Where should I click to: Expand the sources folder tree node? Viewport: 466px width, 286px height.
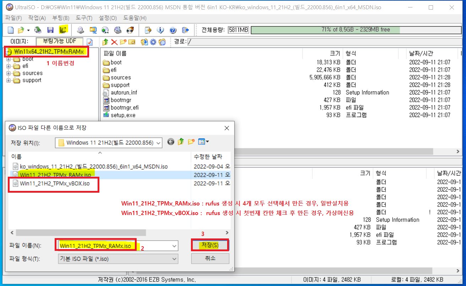coord(9,73)
